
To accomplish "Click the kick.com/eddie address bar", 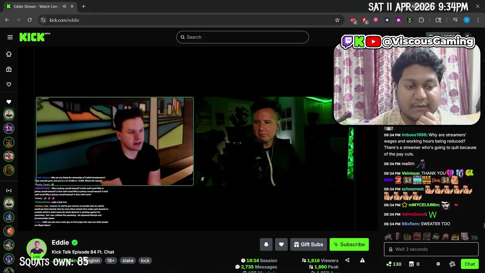I will (189, 20).
